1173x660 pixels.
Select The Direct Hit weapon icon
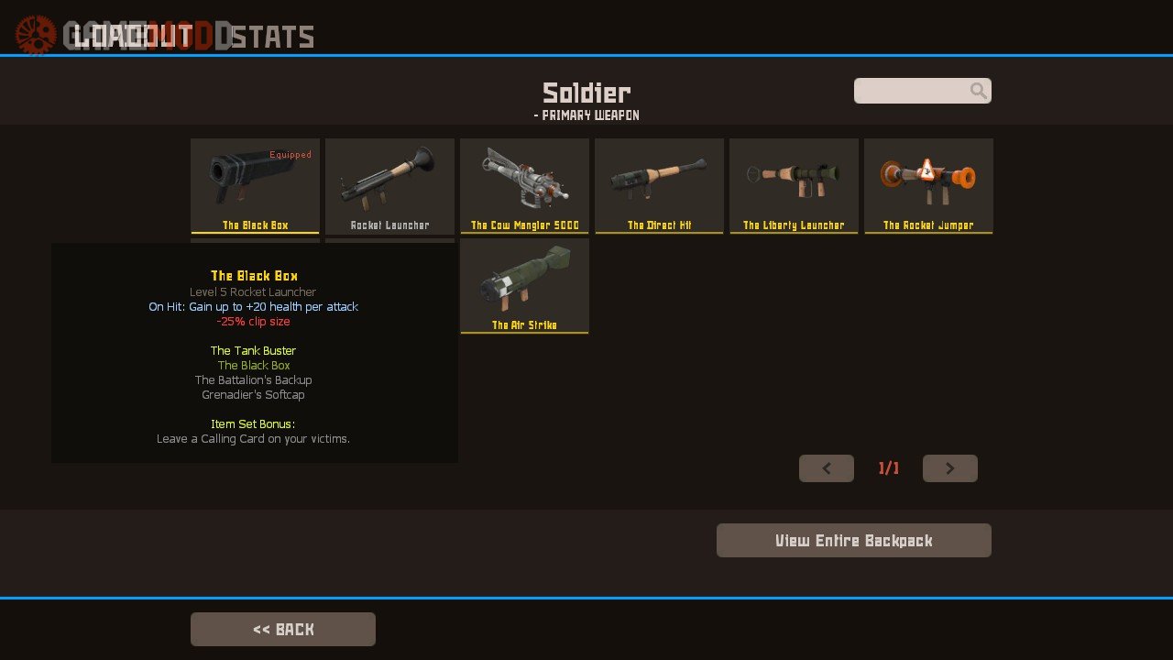tap(659, 186)
